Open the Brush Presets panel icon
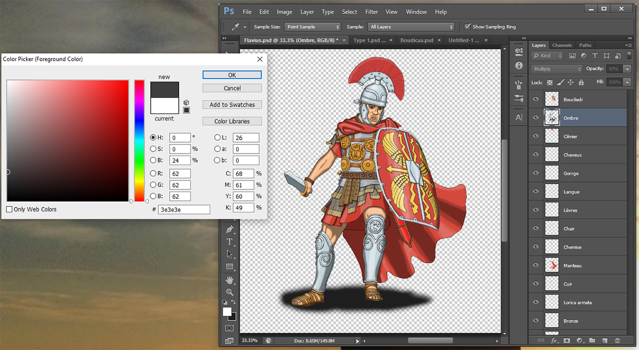The height and width of the screenshot is (350, 639). [x=519, y=98]
